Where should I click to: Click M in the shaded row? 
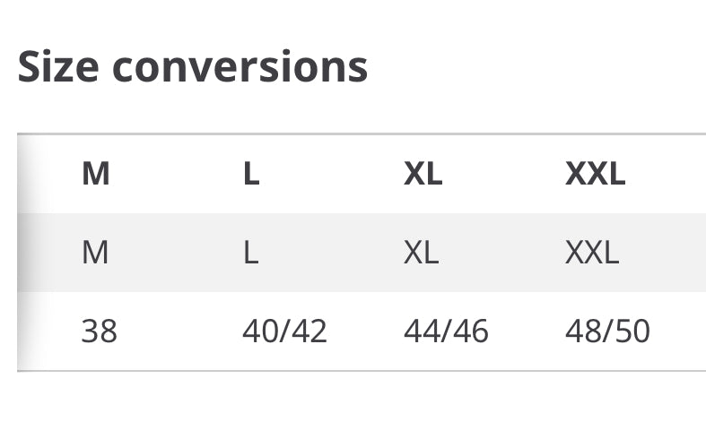(x=94, y=253)
